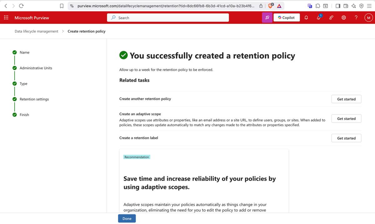The image size is (375, 224).
Task: Open the What's new icon with badge
Action: click(x=319, y=17)
